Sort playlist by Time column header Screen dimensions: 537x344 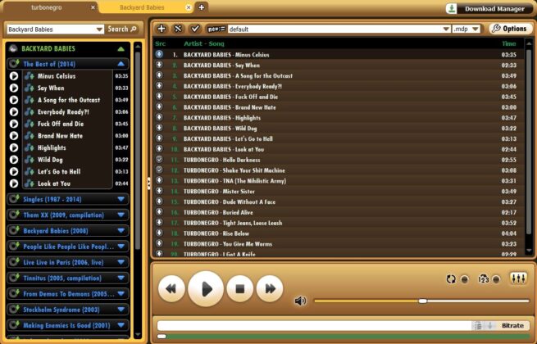(x=509, y=43)
